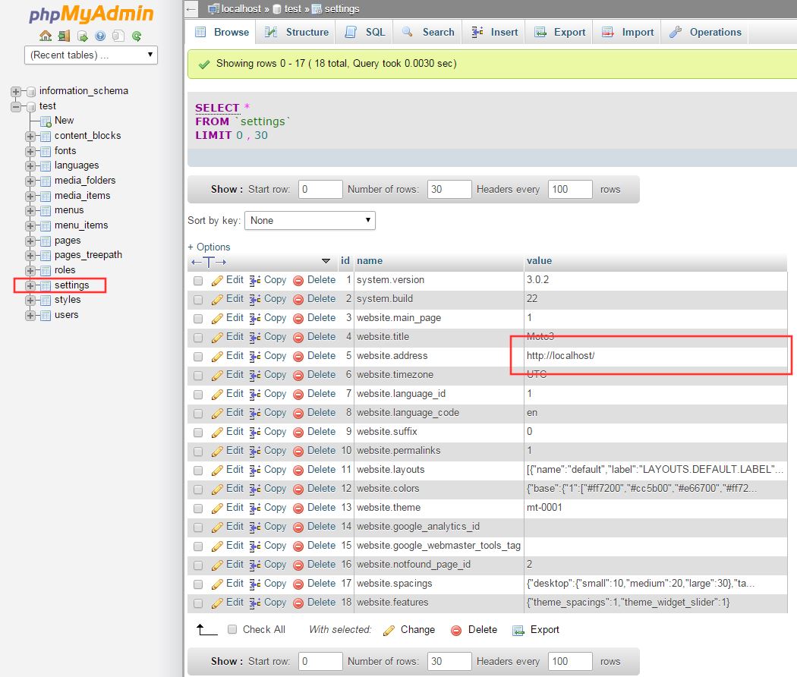The width and height of the screenshot is (797, 677).
Task: Sort by the value column header
Action: pyautogui.click(x=539, y=261)
